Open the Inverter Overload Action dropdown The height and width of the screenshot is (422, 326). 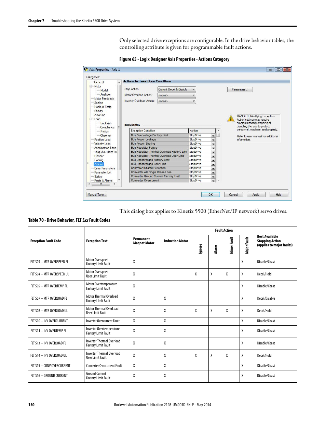point(193,101)
